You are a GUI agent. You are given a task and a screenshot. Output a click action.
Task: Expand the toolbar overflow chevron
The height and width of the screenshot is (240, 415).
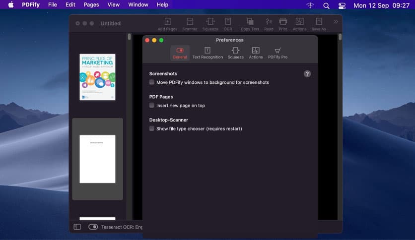[336, 22]
